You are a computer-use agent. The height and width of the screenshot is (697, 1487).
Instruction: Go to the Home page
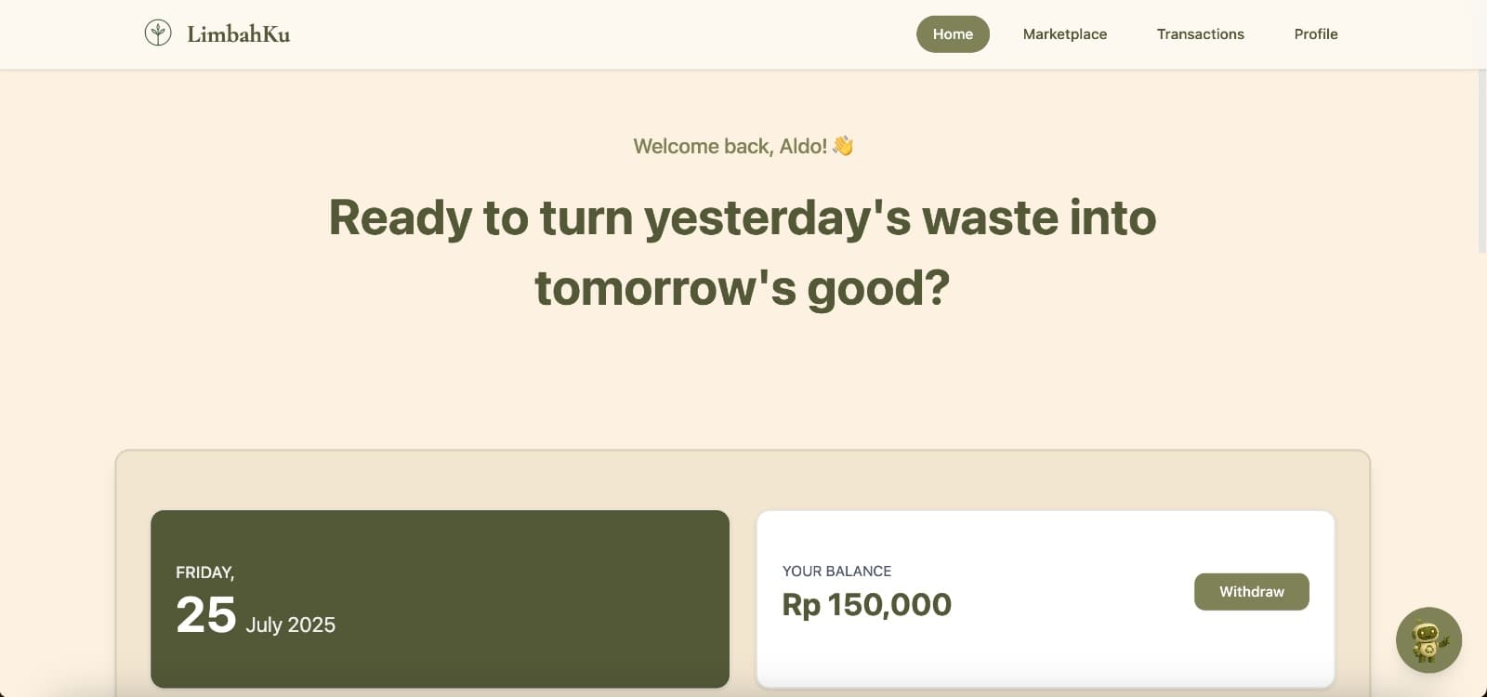click(953, 34)
